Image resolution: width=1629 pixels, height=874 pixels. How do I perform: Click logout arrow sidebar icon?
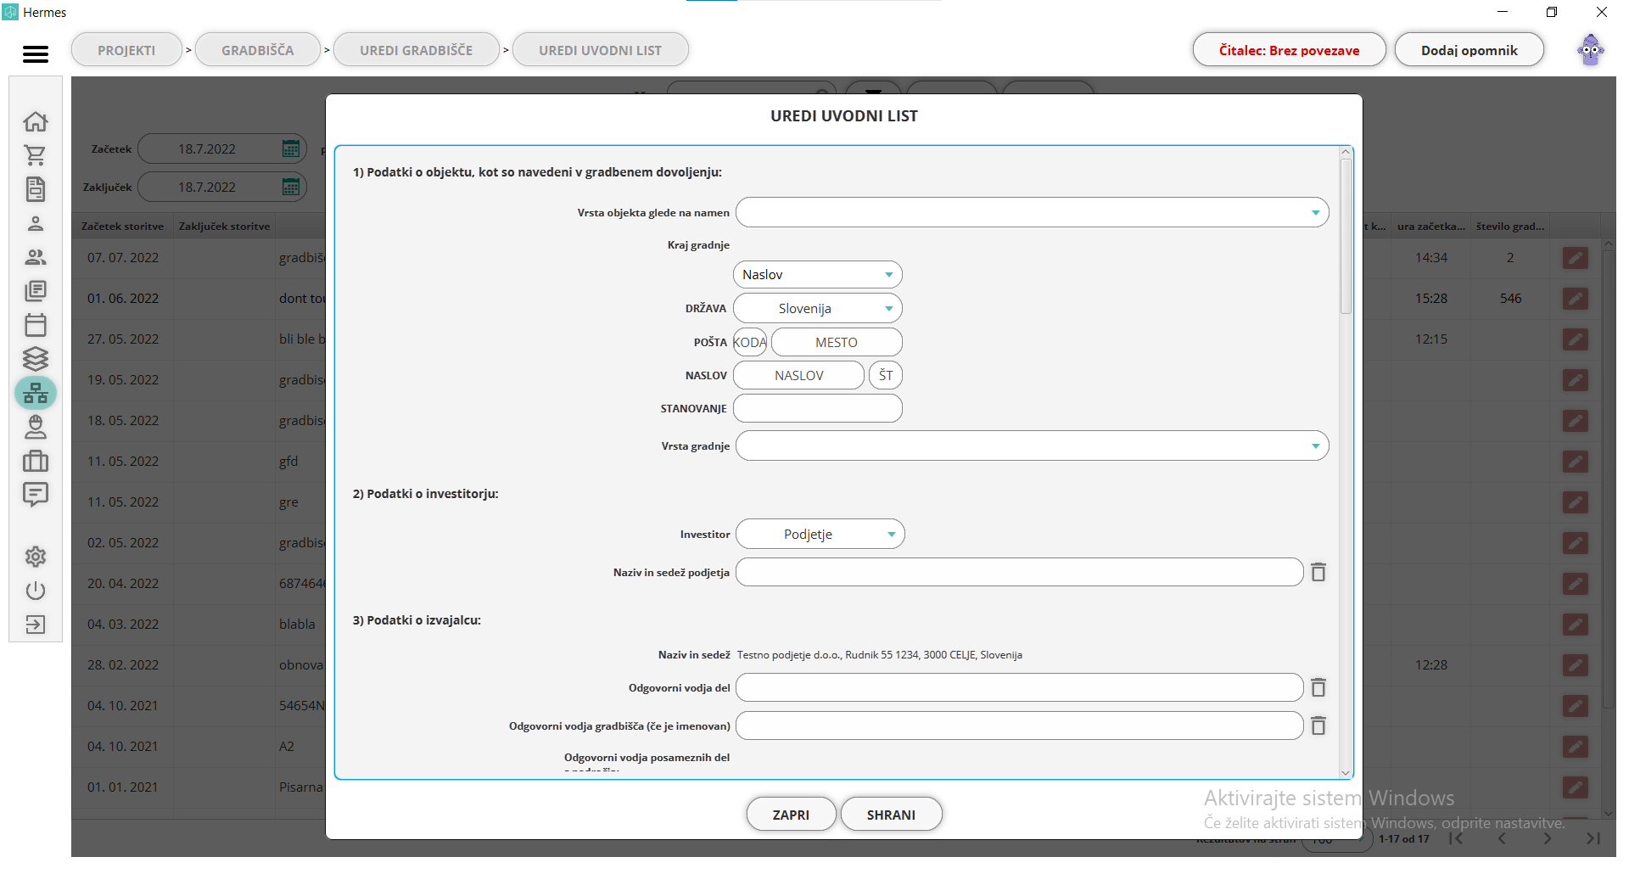(36, 625)
